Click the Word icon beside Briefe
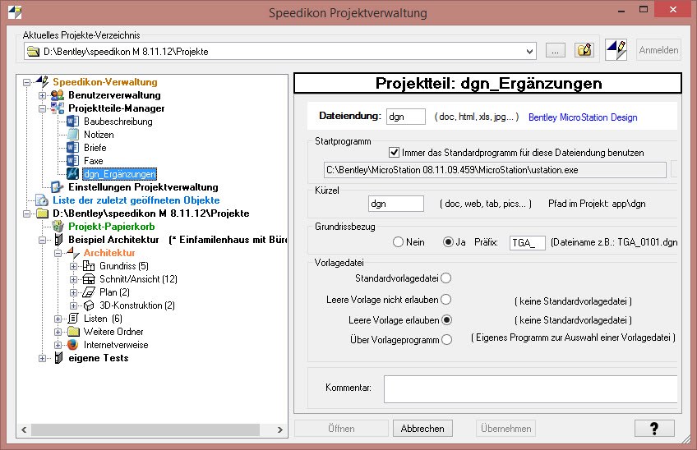Image resolution: width=697 pixels, height=450 pixels. tap(72, 148)
